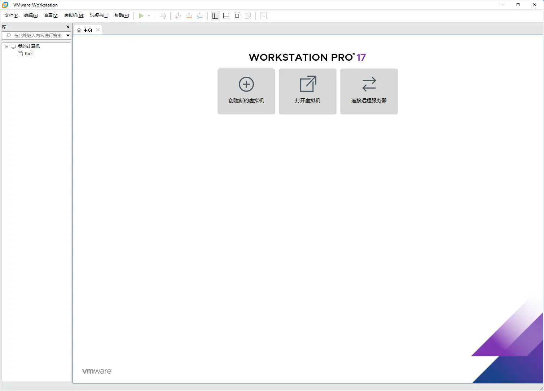Click 打开虚拟机 to open a VM

307,91
